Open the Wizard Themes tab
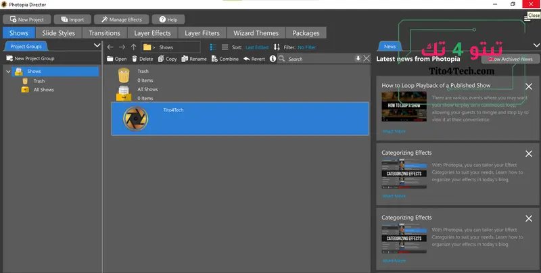 click(x=256, y=33)
